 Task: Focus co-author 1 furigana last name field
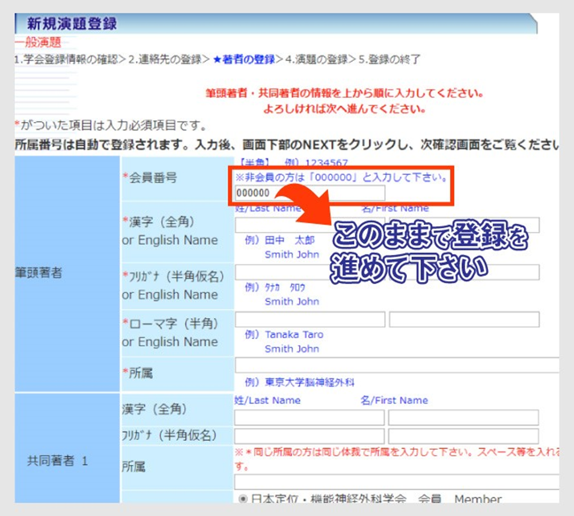(310, 436)
